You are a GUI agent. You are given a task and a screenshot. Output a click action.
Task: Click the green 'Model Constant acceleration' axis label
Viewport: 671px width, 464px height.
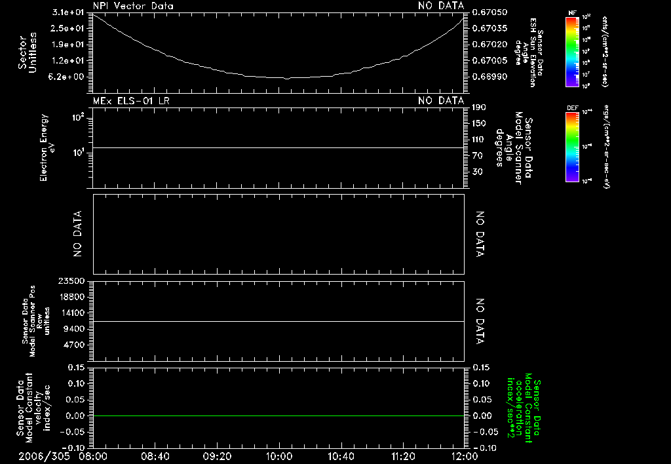coord(524,408)
